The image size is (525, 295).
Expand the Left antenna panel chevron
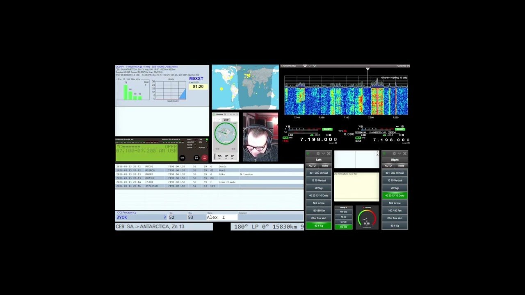click(x=323, y=154)
